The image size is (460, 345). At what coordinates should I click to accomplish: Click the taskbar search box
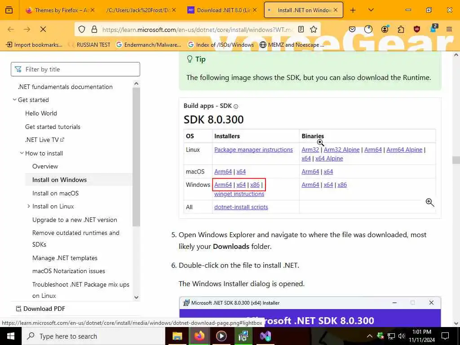[93, 336]
